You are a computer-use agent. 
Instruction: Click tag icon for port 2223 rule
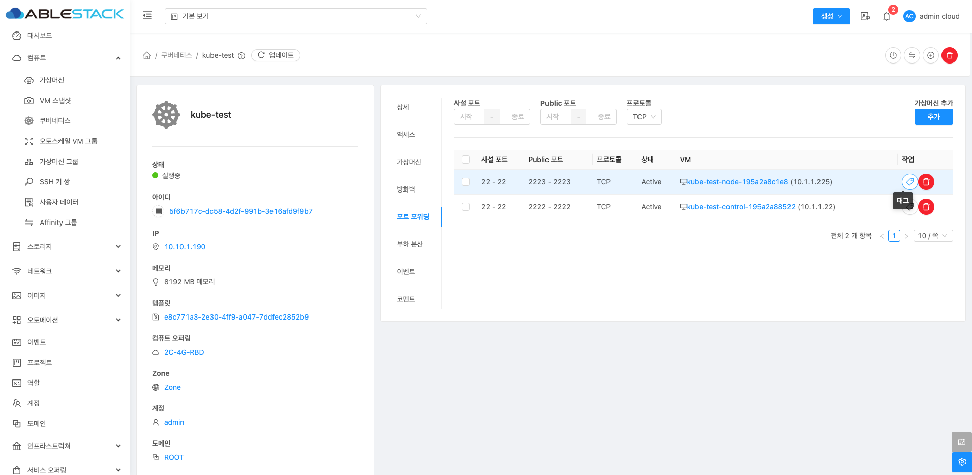point(909,182)
